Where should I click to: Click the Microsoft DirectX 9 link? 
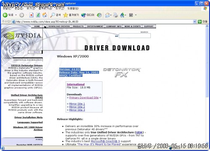pos(105,141)
